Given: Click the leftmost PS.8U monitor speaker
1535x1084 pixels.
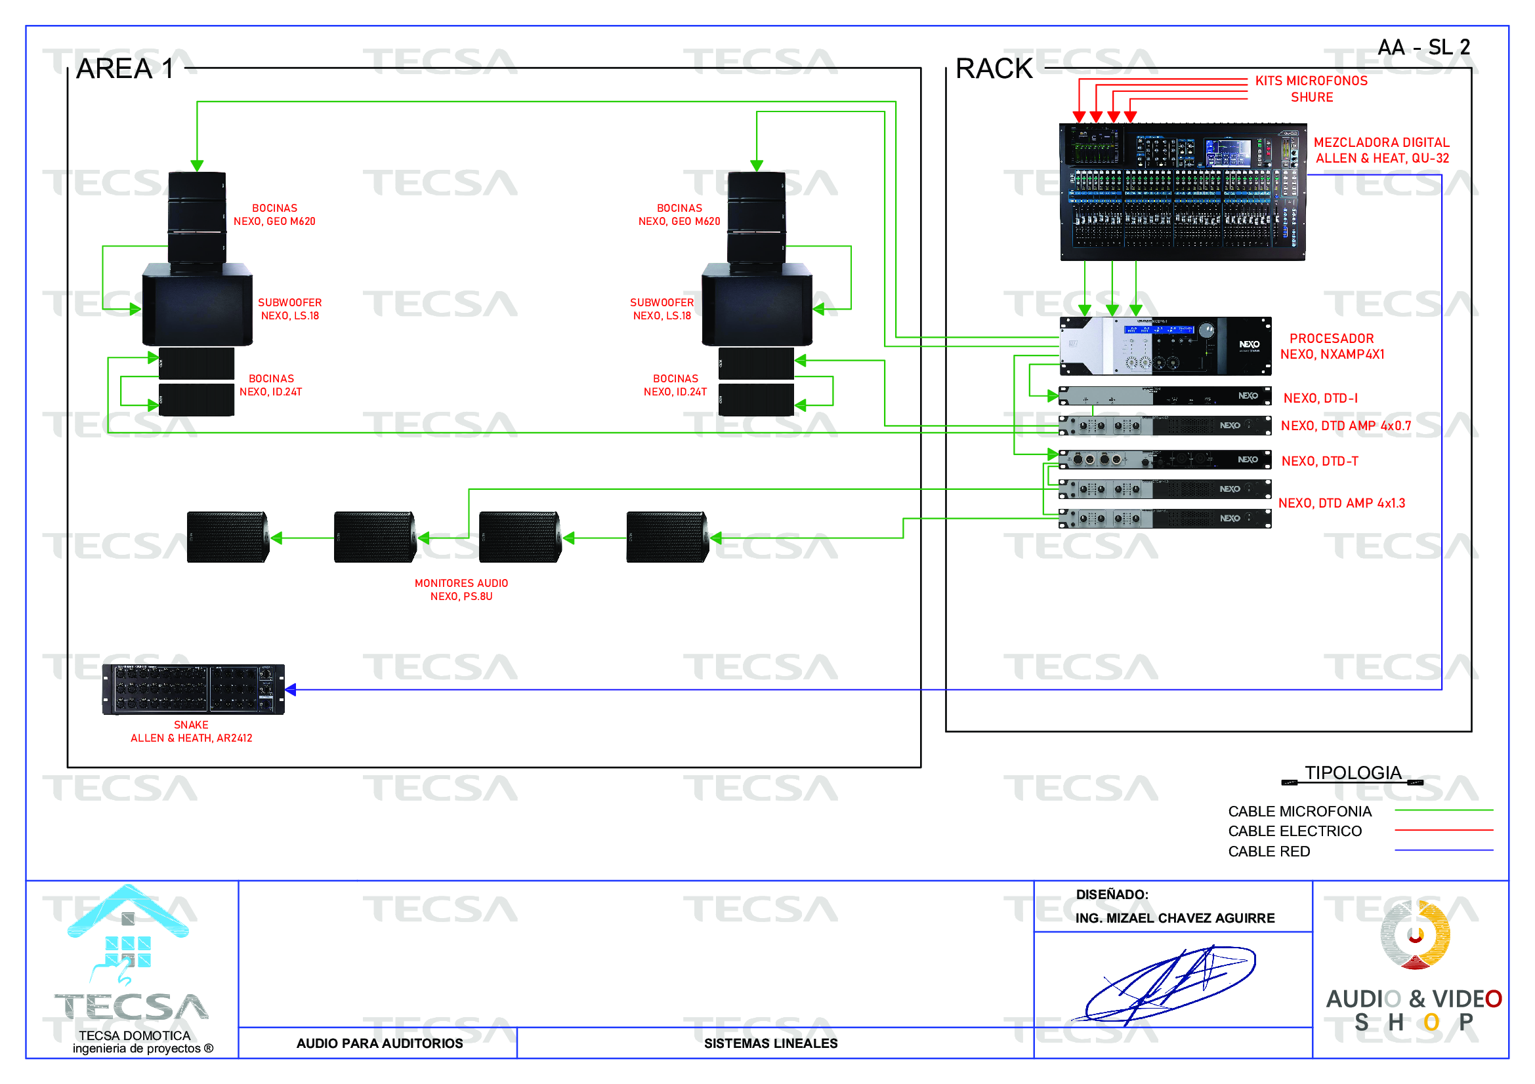Looking at the screenshot, I should 228,538.
